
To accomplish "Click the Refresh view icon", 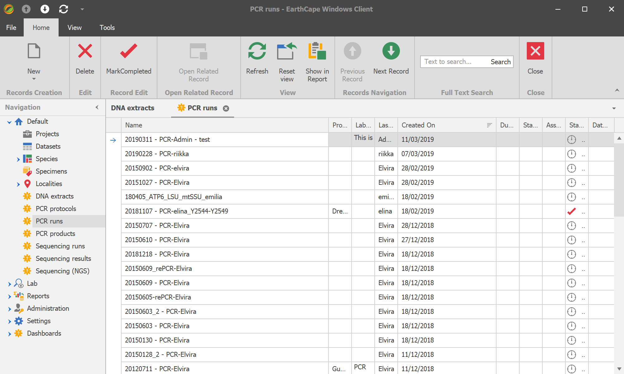I will [257, 51].
